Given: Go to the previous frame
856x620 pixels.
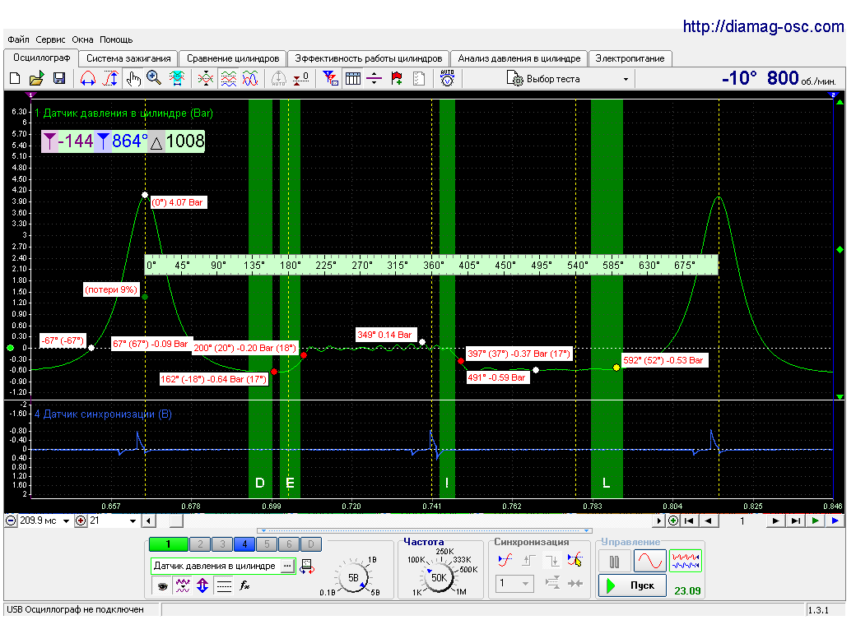Looking at the screenshot, I should pos(709,521).
